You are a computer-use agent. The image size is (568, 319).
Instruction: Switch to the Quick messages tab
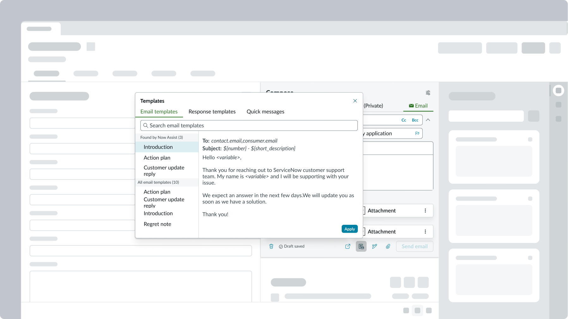tap(266, 112)
